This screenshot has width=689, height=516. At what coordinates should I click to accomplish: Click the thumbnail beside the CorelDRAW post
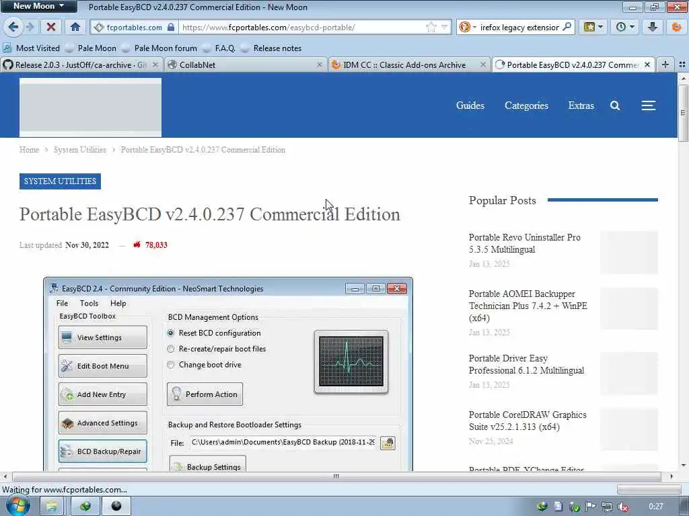tap(629, 429)
